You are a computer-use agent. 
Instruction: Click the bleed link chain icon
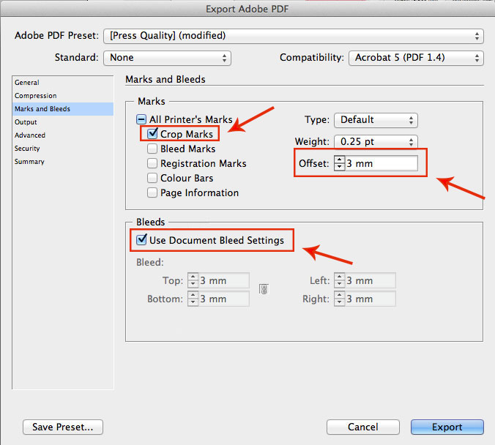coord(264,289)
